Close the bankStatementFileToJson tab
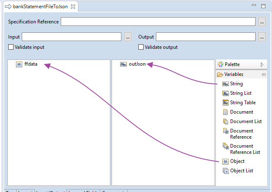The height and width of the screenshot is (192, 272). point(73,7)
